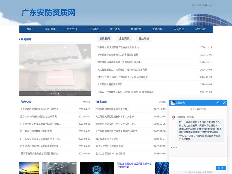Open 人工智能大模型赋能安防技术 article
Image resolution: width=232 pixels, height=174 pixels.
pos(116,117)
